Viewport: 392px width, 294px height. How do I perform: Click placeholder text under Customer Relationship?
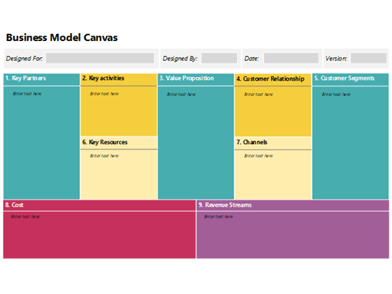259,94
